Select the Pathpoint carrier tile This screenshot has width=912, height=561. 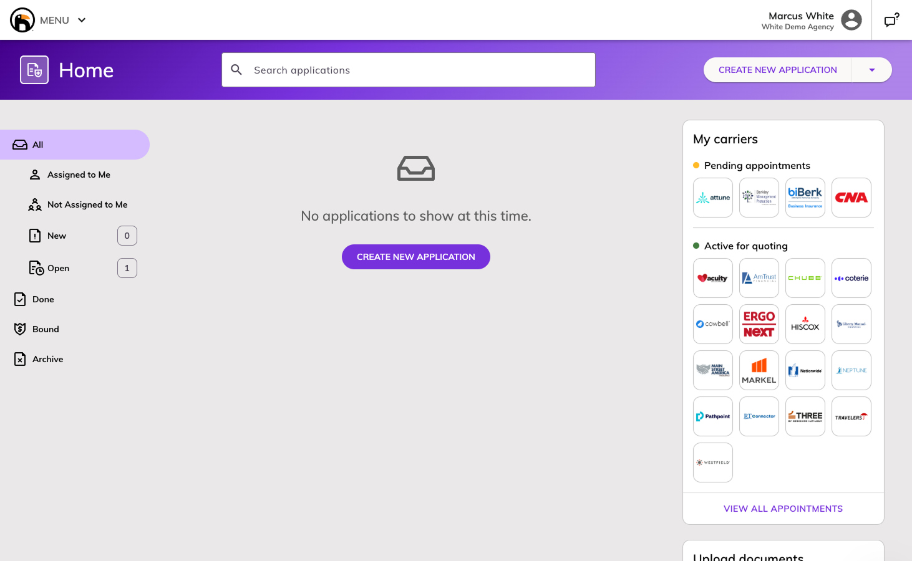pos(713,416)
